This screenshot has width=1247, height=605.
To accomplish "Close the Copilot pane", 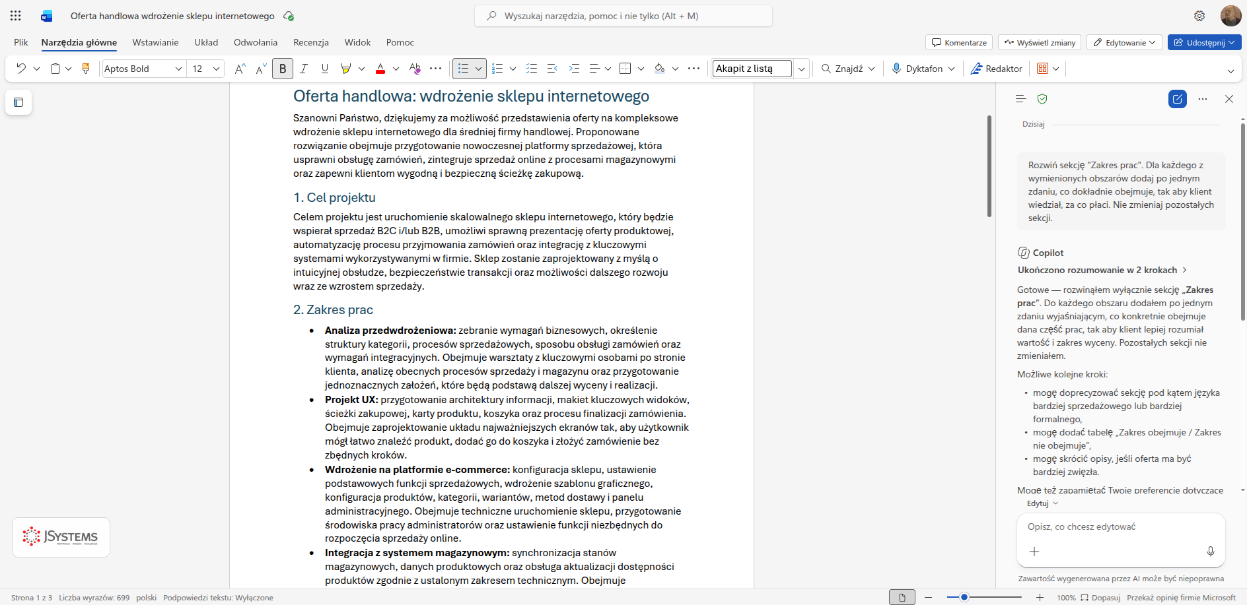I will point(1229,99).
